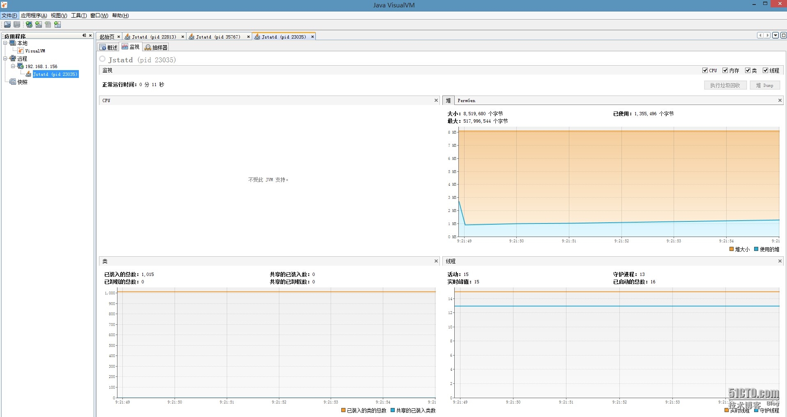Collapse the 远程 tree node
Screen dimensions: 787x417
click(x=5, y=59)
